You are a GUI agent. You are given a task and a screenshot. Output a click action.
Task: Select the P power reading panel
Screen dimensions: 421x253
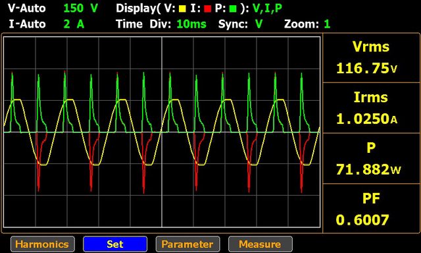pyautogui.click(x=371, y=159)
